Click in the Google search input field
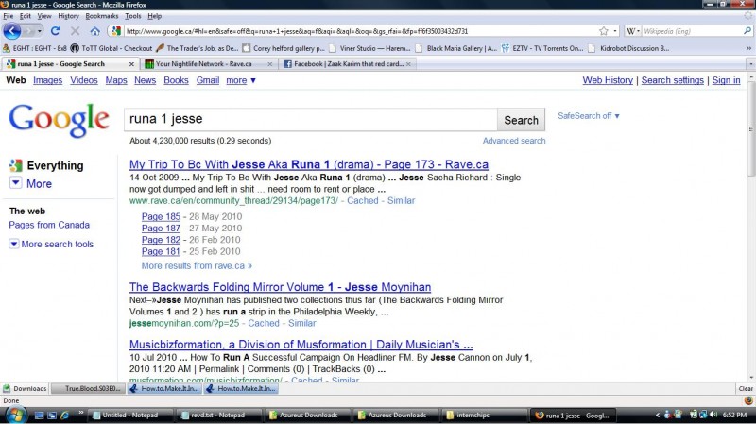Image resolution: width=756 pixels, height=424 pixels. [311, 119]
